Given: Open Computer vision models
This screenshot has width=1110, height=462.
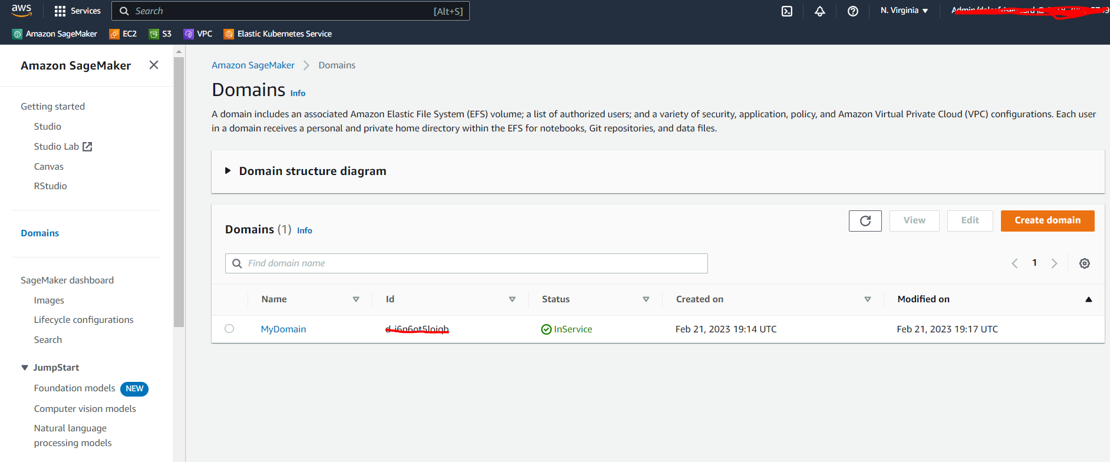Looking at the screenshot, I should [x=85, y=409].
